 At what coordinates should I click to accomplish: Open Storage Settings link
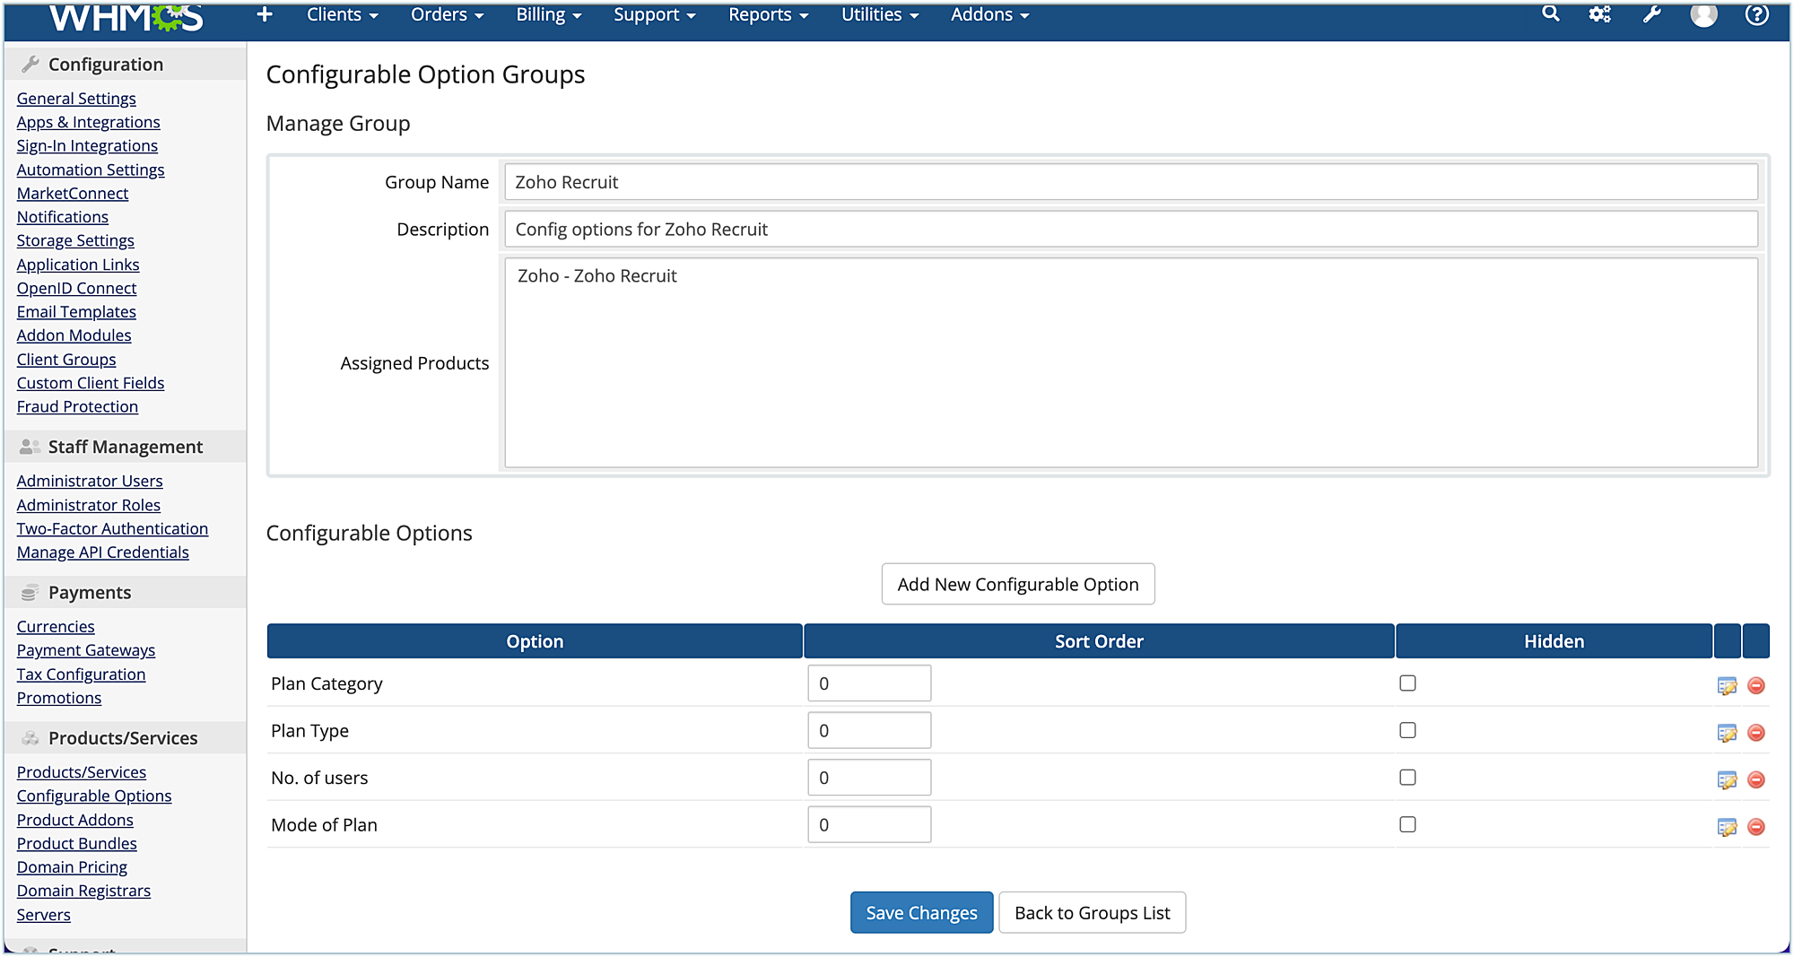click(75, 240)
